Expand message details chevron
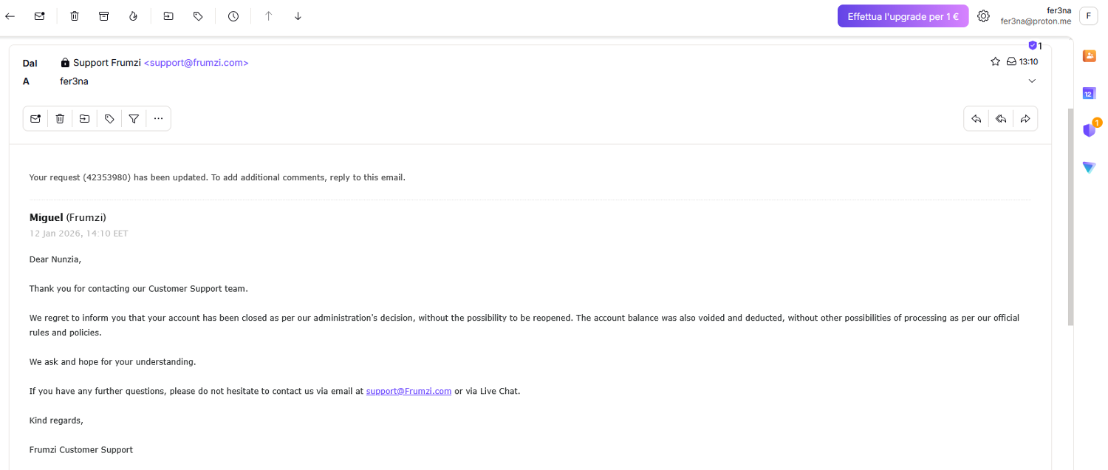 pyautogui.click(x=1032, y=81)
